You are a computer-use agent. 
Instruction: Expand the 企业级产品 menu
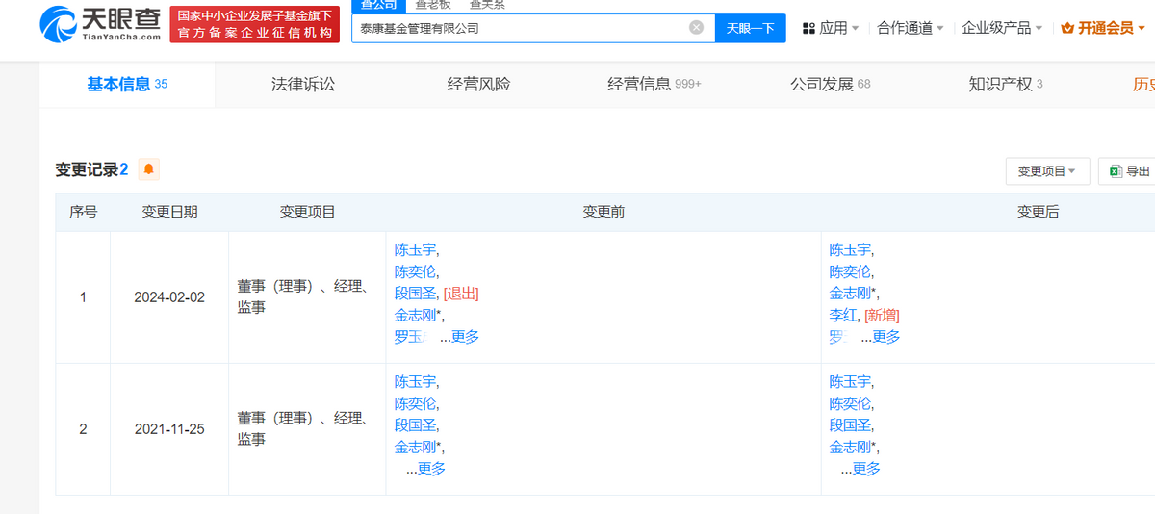[1003, 28]
